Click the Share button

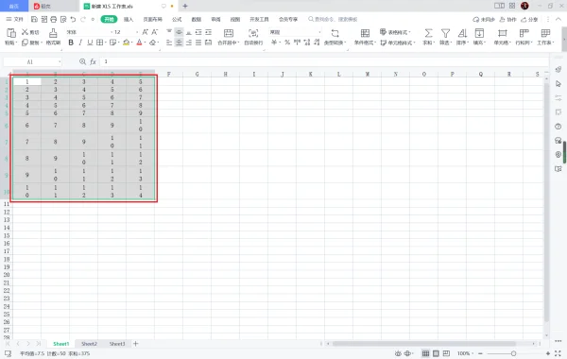(x=529, y=19)
